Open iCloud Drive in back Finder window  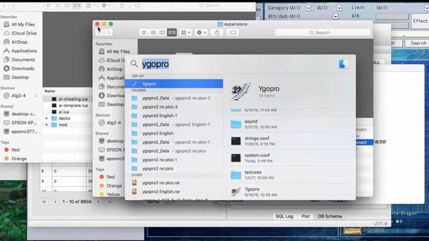pyautogui.click(x=20, y=33)
